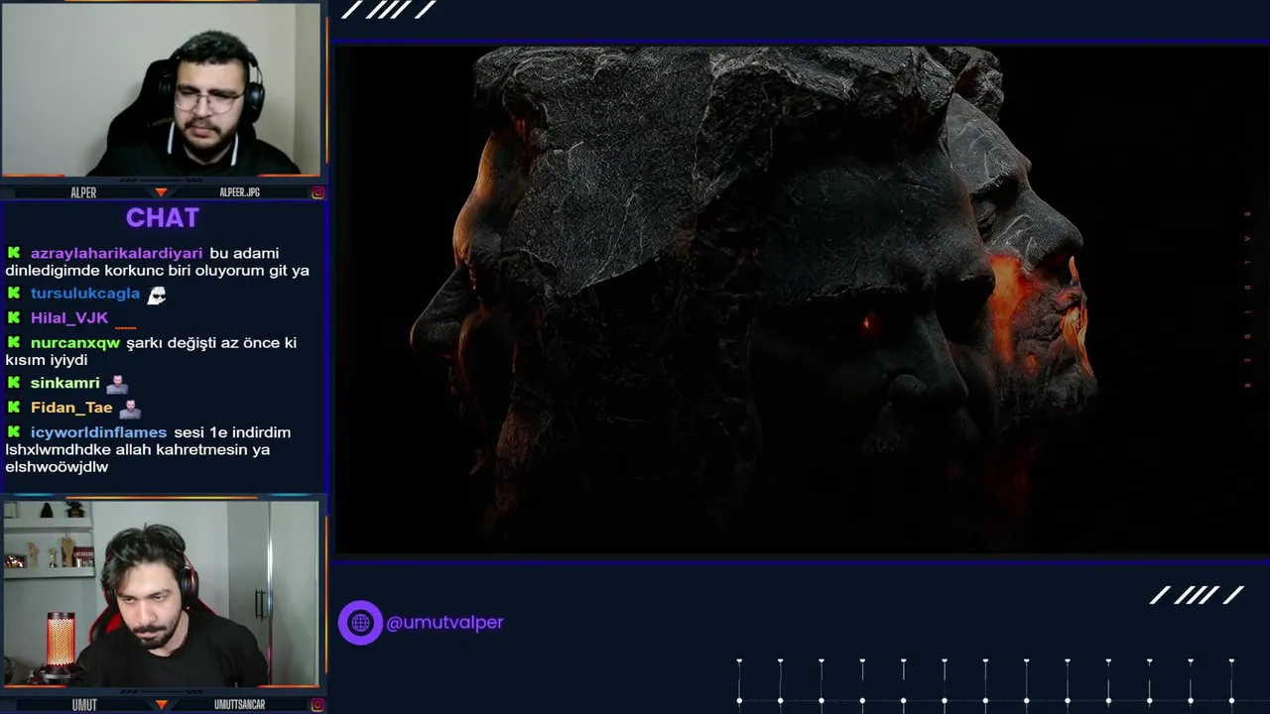Open azraylaharikalardiyari's username in chat
The height and width of the screenshot is (714, 1270).
[x=116, y=253]
